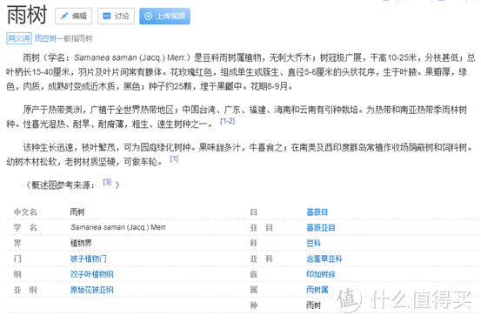This screenshot has height=322, width=481.
Task: Select the 雨树 value in 种 row
Action: [x=313, y=305]
